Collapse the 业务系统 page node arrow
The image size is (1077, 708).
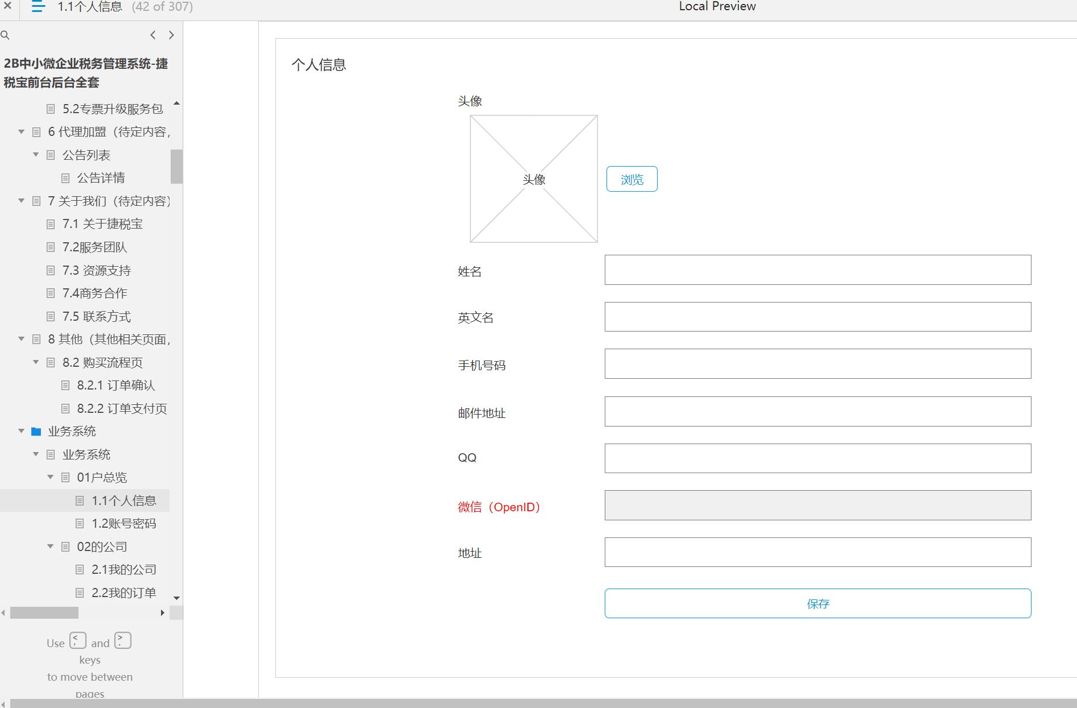click(36, 454)
